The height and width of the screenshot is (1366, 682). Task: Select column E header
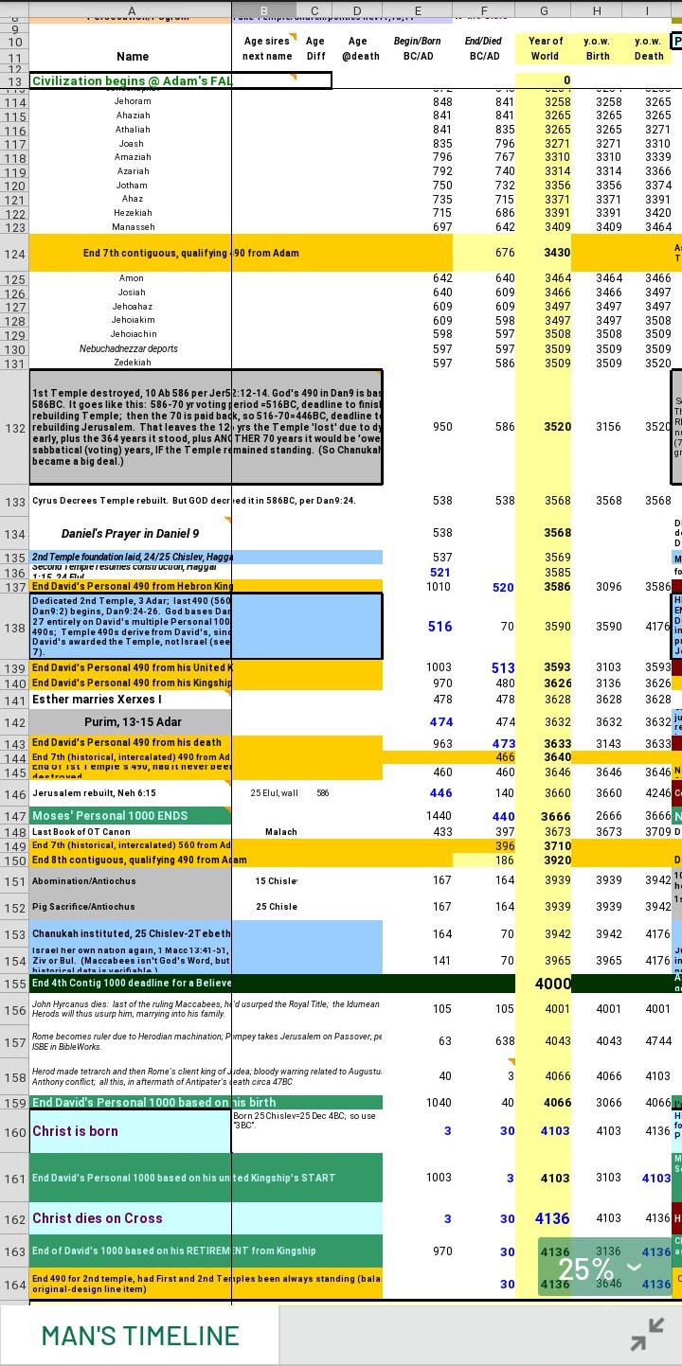click(x=418, y=9)
